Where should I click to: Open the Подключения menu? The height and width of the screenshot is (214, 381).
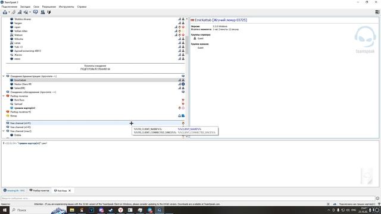(x=10, y=7)
